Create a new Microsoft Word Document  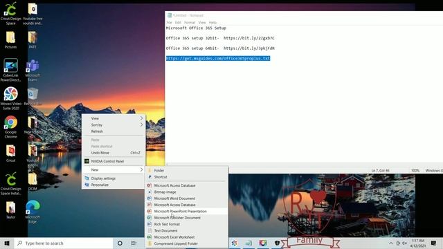pyautogui.click(x=186, y=199)
